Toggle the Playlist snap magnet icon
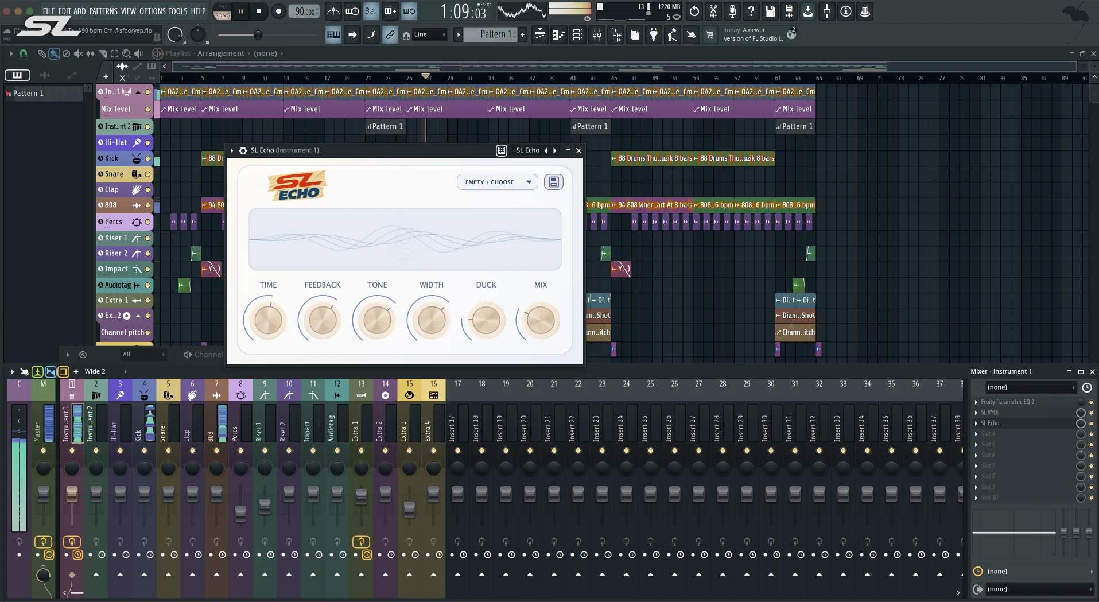Viewport: 1099px width, 602px height. coord(23,53)
